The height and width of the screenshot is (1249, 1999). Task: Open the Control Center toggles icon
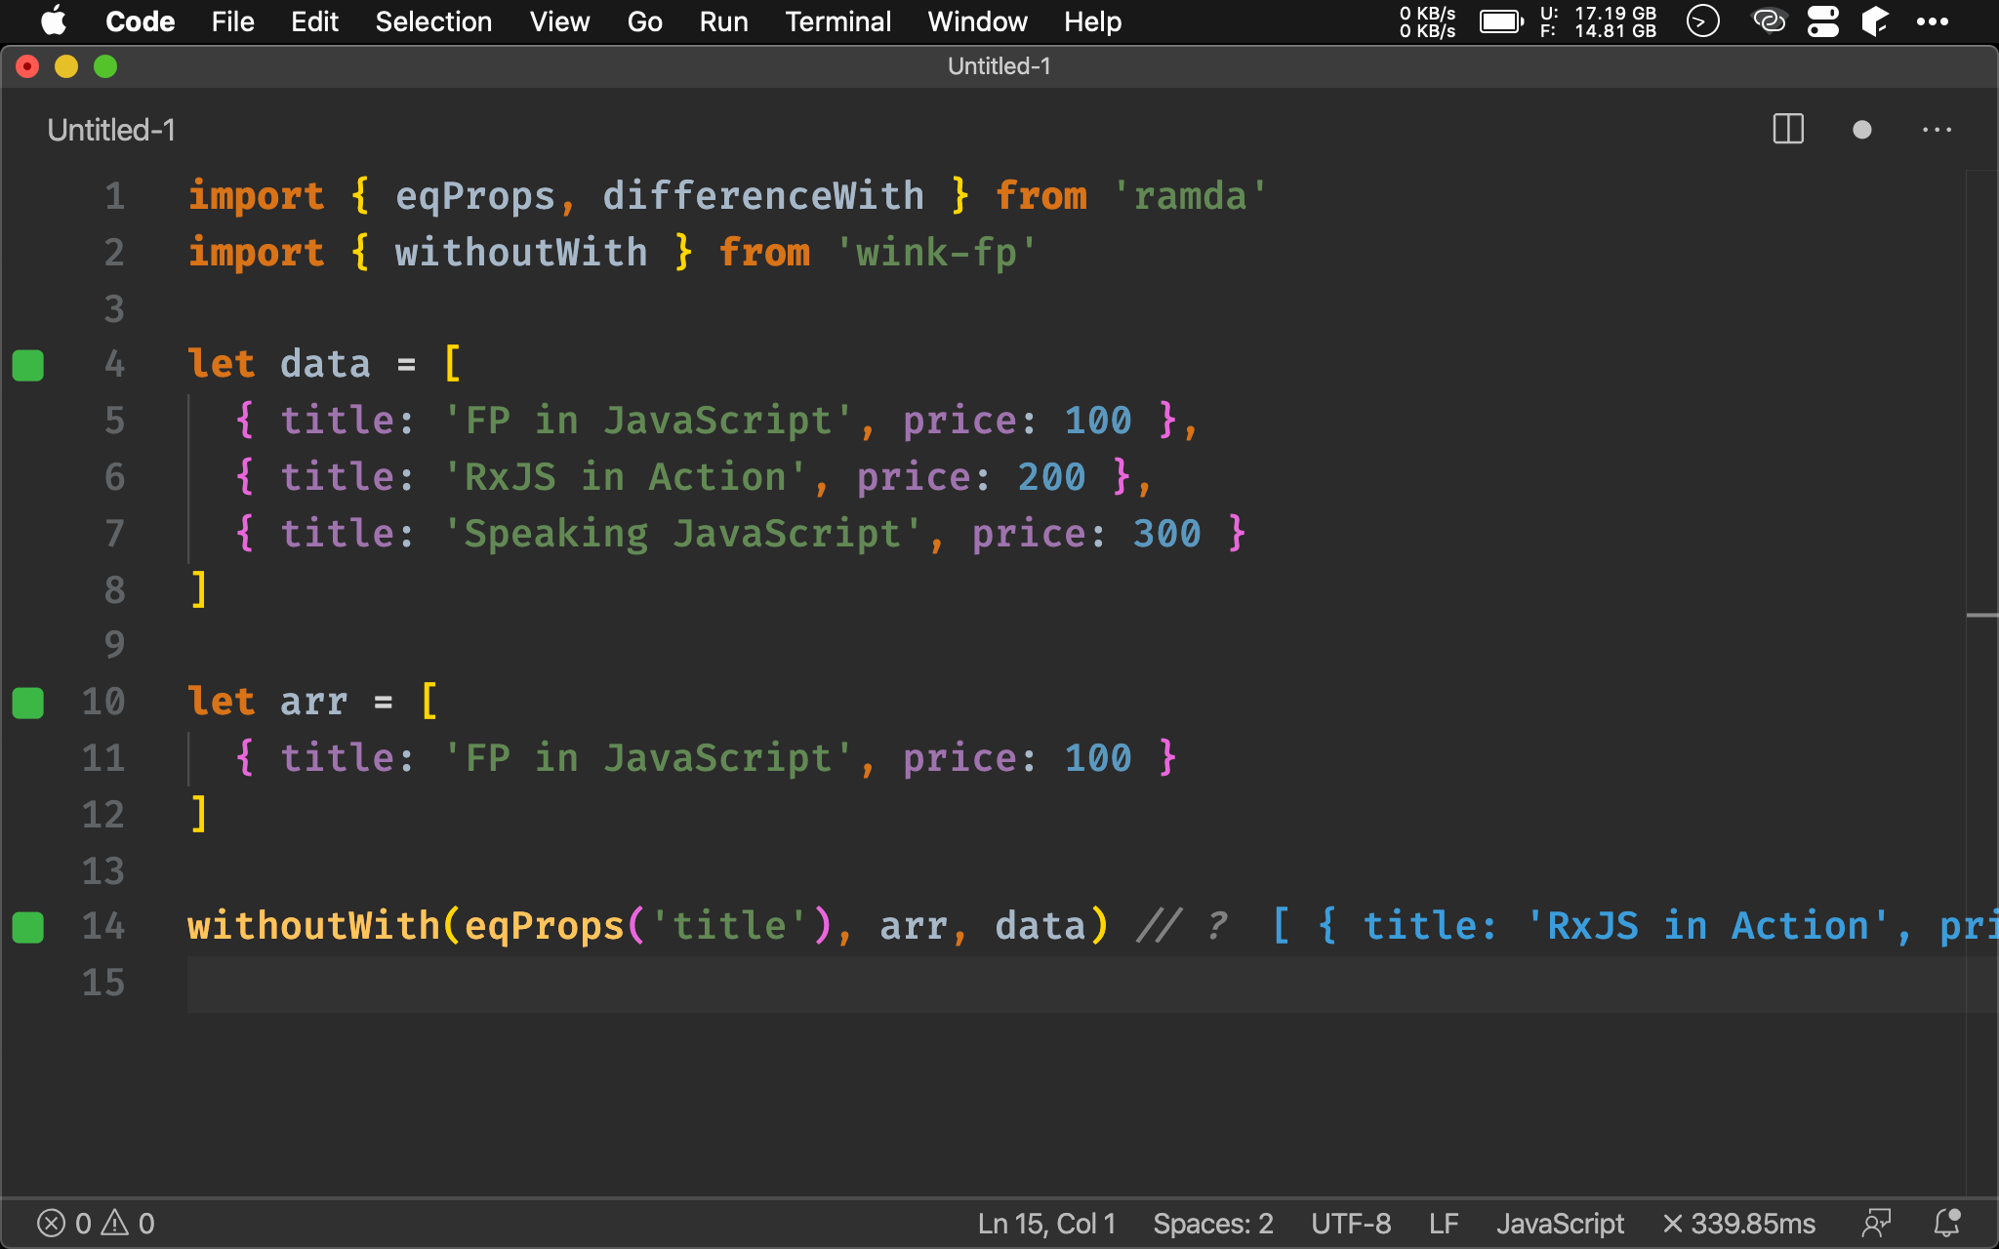pos(1822,20)
